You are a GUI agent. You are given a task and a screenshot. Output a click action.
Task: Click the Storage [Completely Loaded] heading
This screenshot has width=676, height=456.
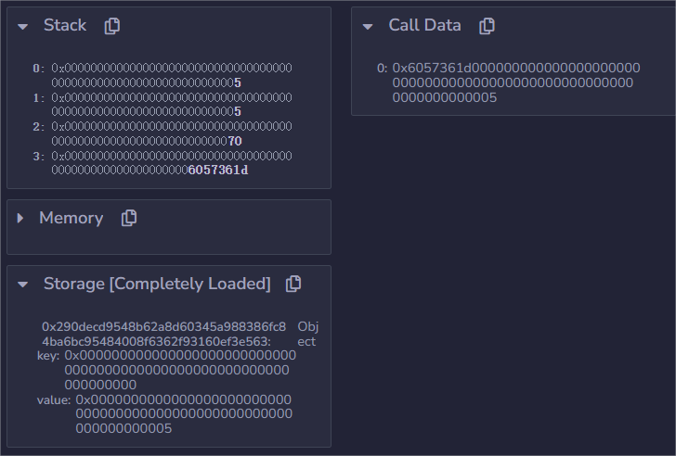157,284
